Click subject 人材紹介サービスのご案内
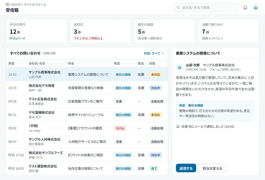 coord(87,142)
